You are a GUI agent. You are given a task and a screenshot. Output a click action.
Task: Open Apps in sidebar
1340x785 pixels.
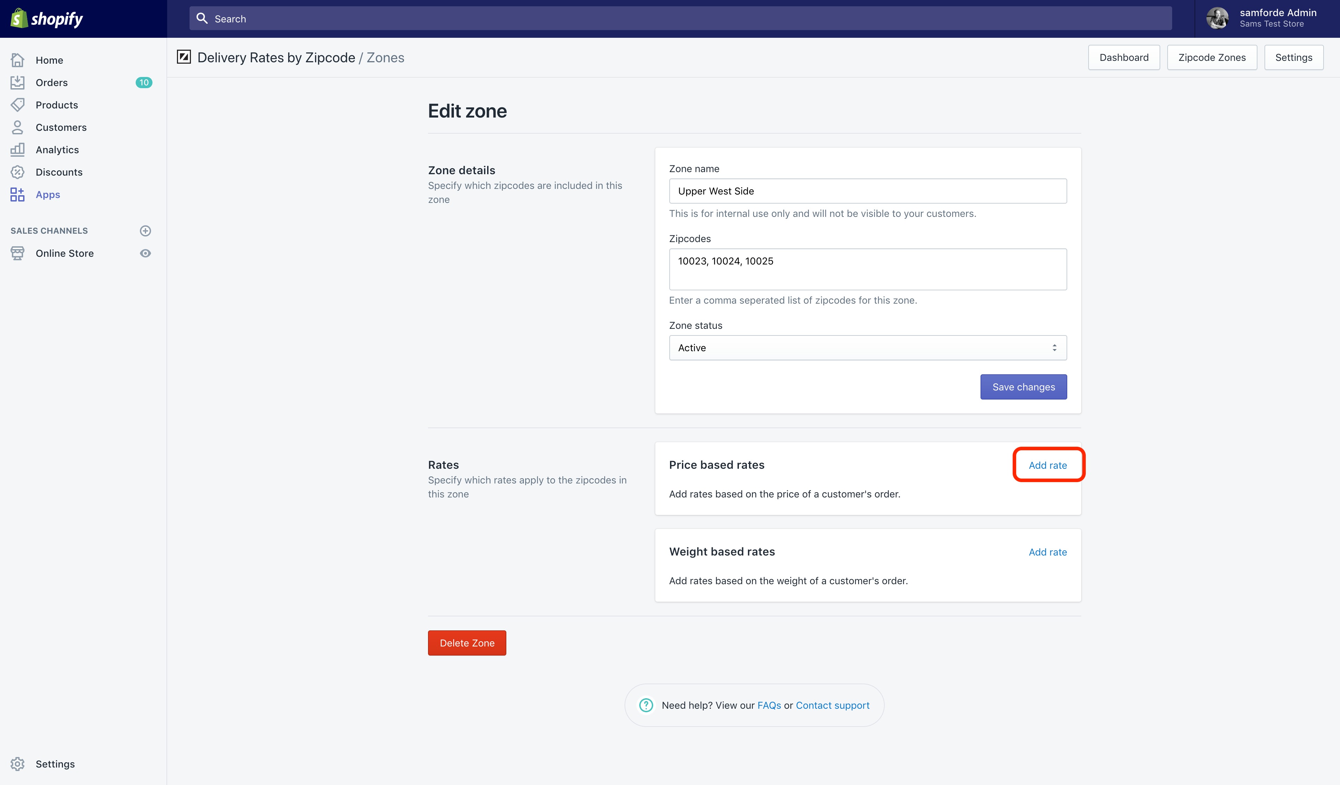click(x=48, y=195)
